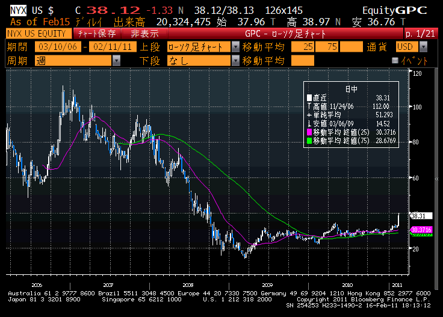Viewport: 443px width, 317px height.
Task: Click the 38.31 last price axis label
Action: coord(421,216)
